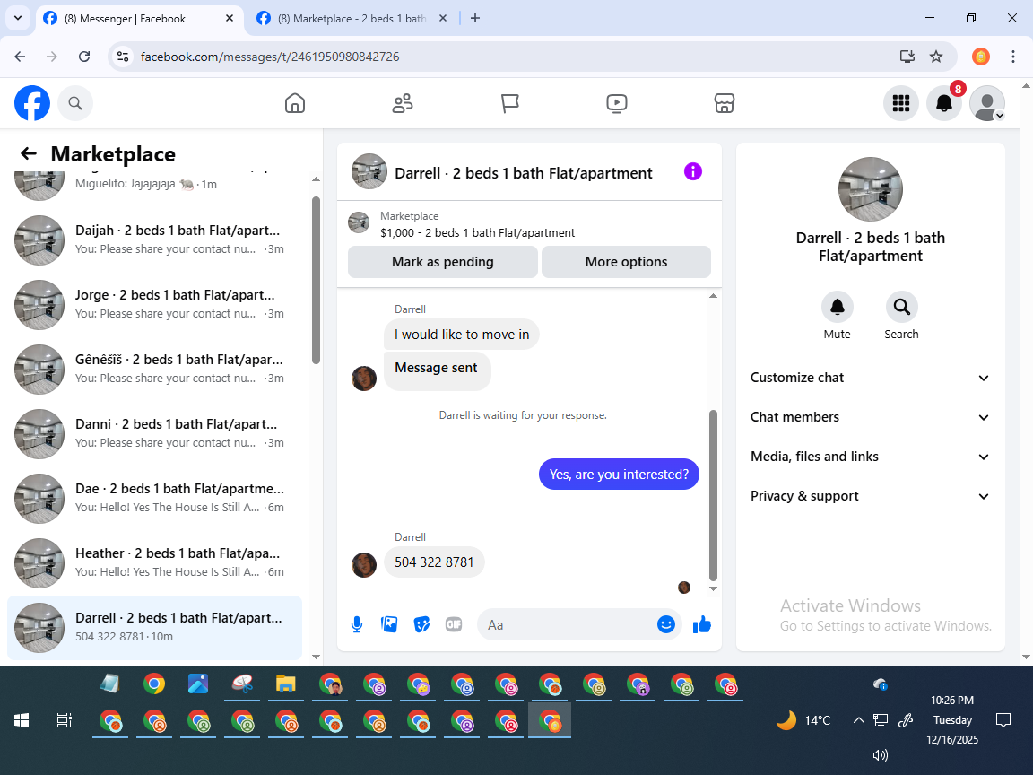Click the 'I would like to move in' message
The width and height of the screenshot is (1033, 775).
point(462,334)
